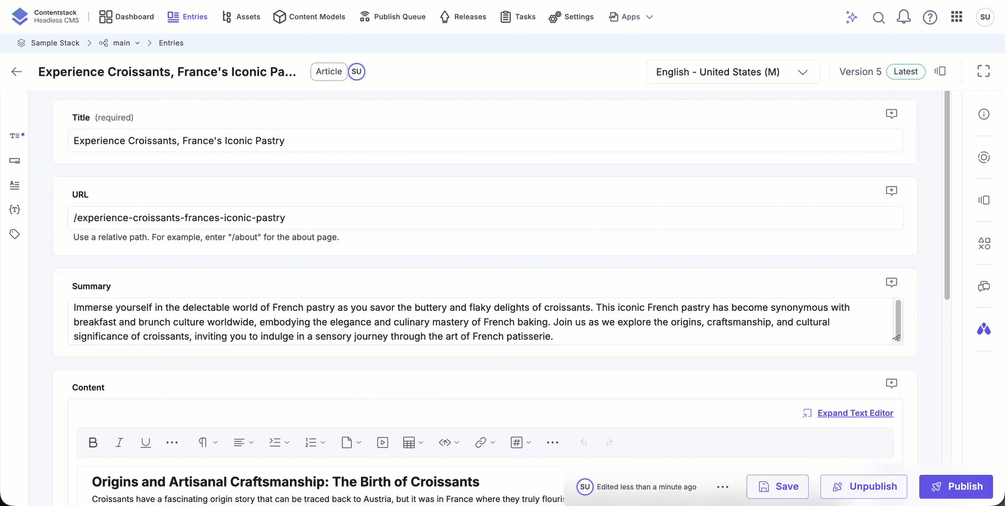The height and width of the screenshot is (506, 1005).
Task: Toggle italic formatting
Action: 120,442
